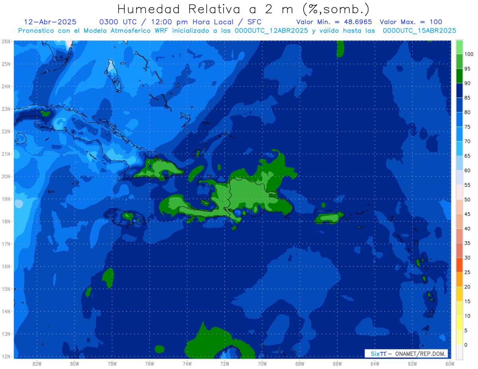Screen dimensions: 478x369
Task: Click the 'SFC' level label
Action: (x=254, y=22)
